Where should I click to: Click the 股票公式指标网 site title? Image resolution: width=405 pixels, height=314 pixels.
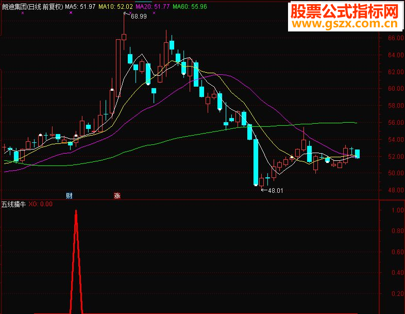coord(345,11)
